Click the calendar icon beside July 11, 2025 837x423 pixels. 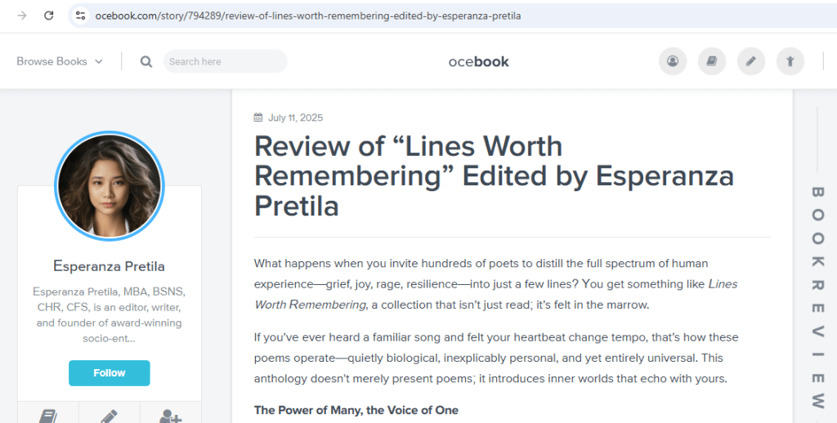[x=258, y=118]
